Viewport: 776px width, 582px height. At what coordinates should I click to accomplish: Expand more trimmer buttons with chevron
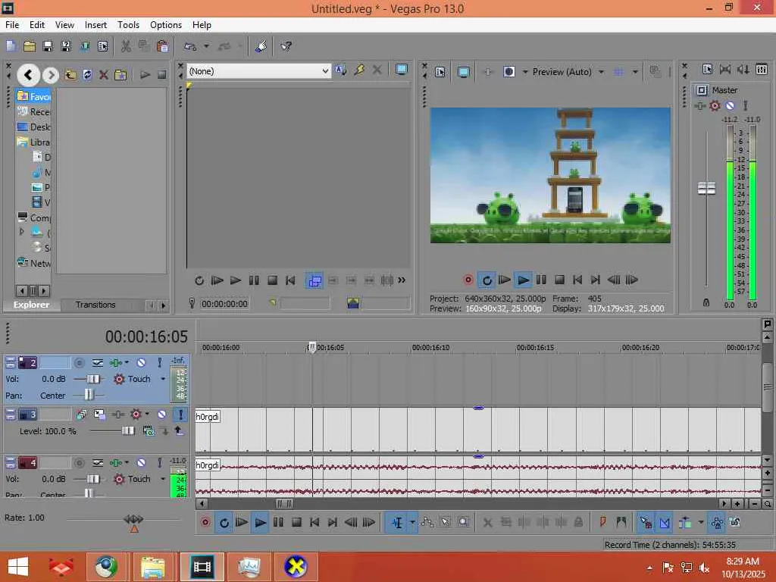pos(402,280)
